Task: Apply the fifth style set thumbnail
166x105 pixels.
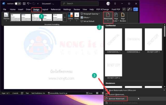Action: pyautogui.click(x=58, y=17)
